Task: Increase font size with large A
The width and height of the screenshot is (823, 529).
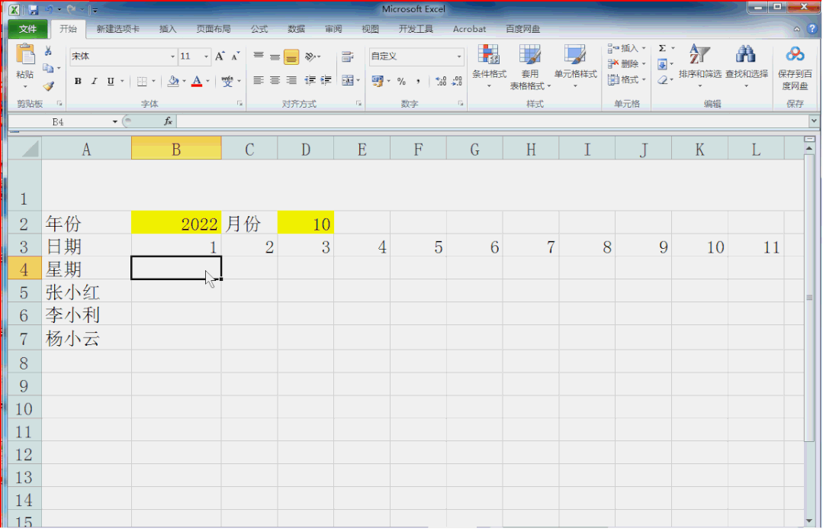Action: click(x=220, y=56)
